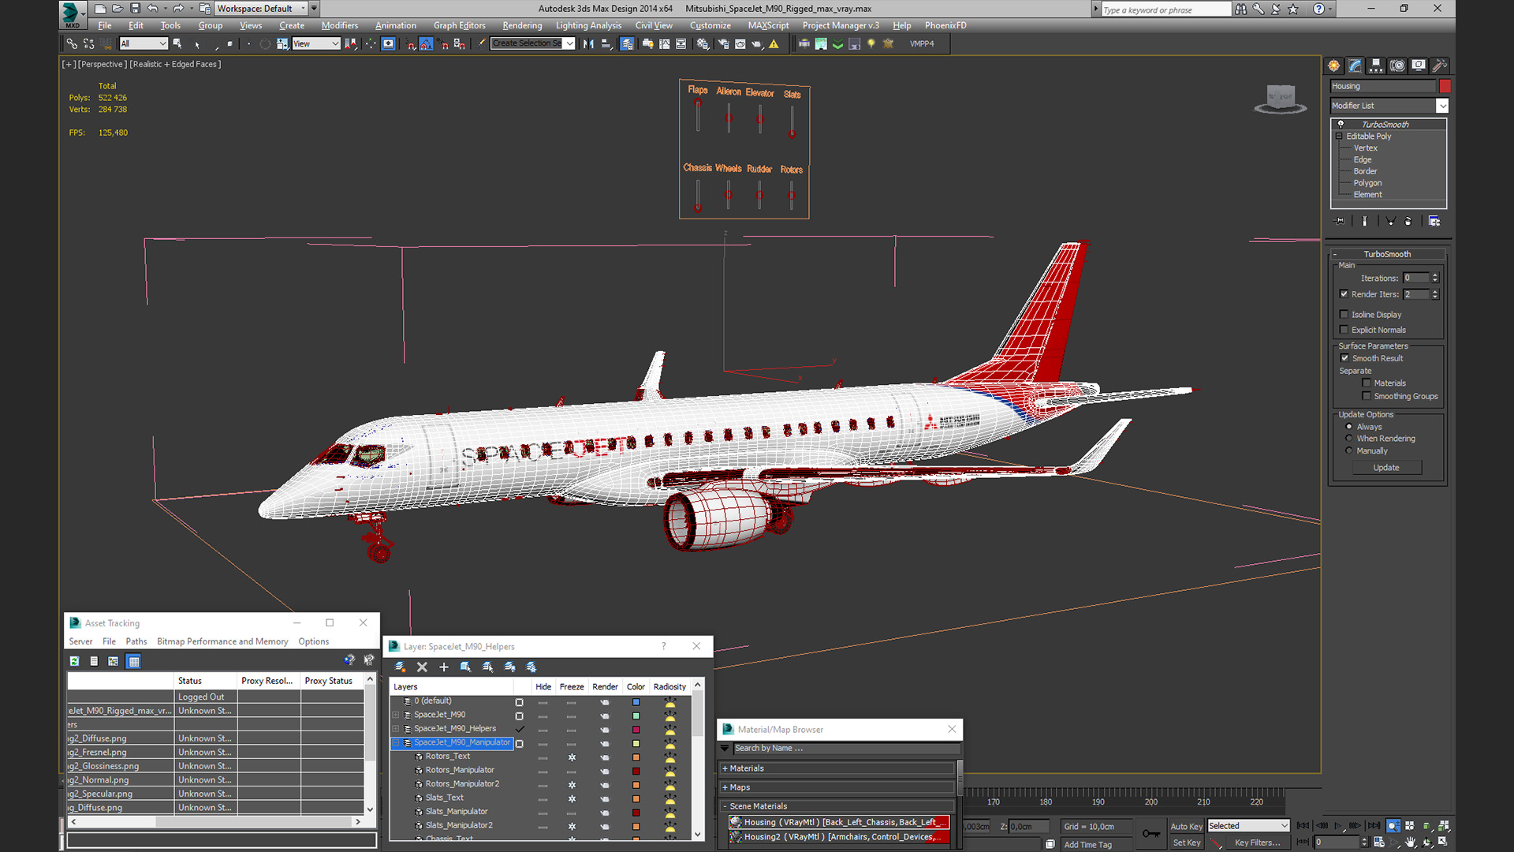1514x852 pixels.
Task: Open the Modify command panel tab
Action: (x=1355, y=65)
